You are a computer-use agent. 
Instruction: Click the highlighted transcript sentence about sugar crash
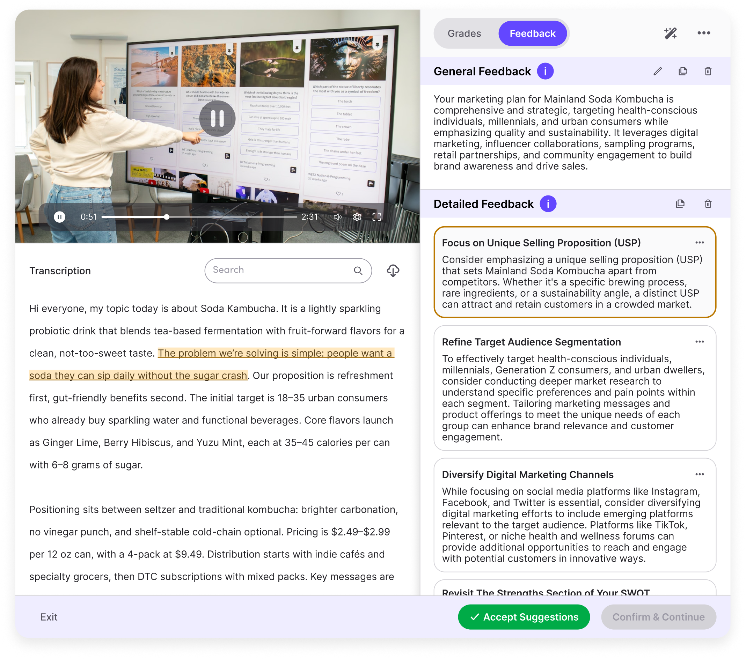tap(212, 364)
